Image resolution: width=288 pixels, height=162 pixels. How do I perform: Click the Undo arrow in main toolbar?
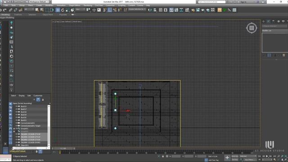tap(1, 10)
